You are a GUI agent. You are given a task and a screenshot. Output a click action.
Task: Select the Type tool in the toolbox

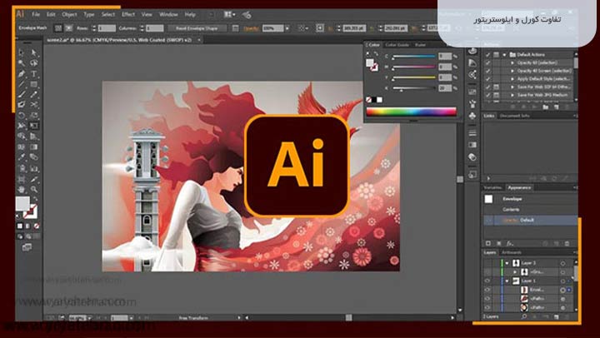coord(34,74)
